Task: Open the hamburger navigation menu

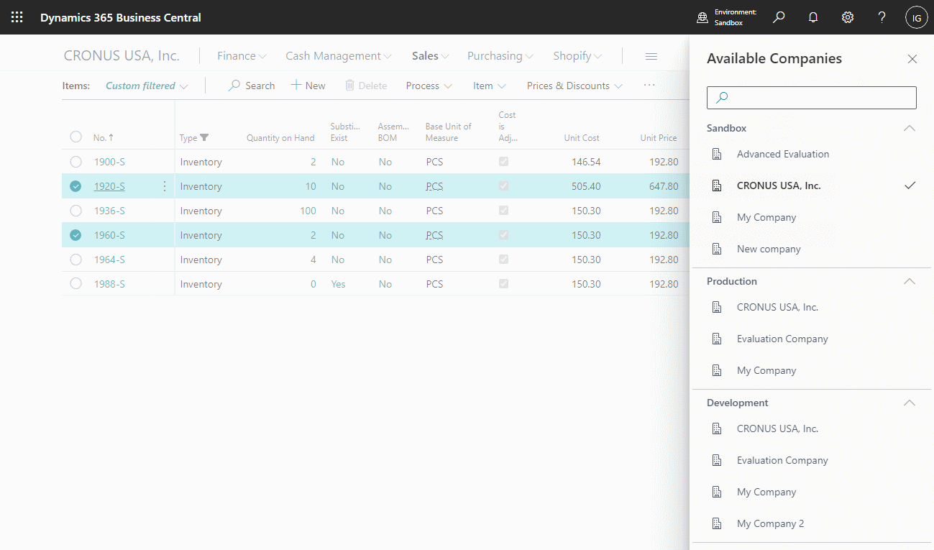Action: click(651, 56)
